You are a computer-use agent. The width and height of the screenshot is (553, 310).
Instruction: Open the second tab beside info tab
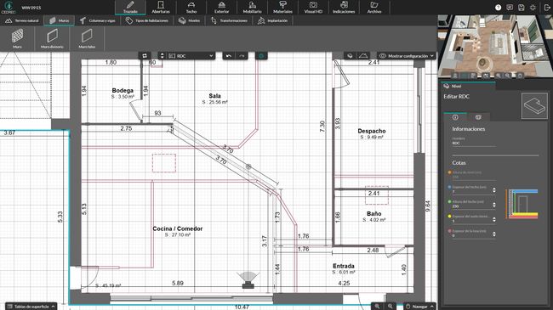tap(478, 117)
